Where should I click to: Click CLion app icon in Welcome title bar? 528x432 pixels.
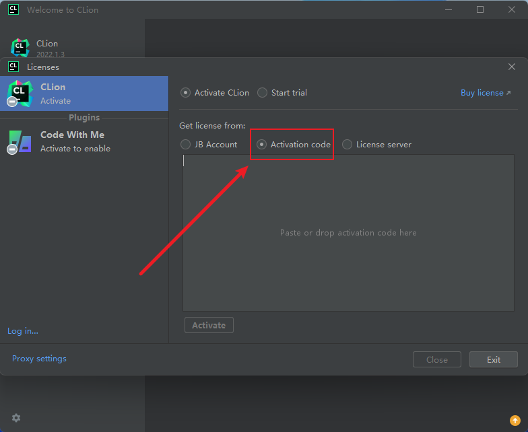(13, 9)
